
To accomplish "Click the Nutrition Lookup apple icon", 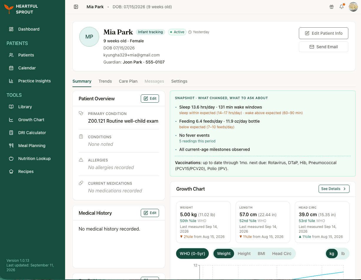I will click(11, 159).
